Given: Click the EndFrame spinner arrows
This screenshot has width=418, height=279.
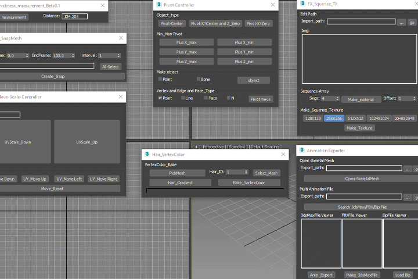Looking at the screenshot, I should tap(73, 56).
